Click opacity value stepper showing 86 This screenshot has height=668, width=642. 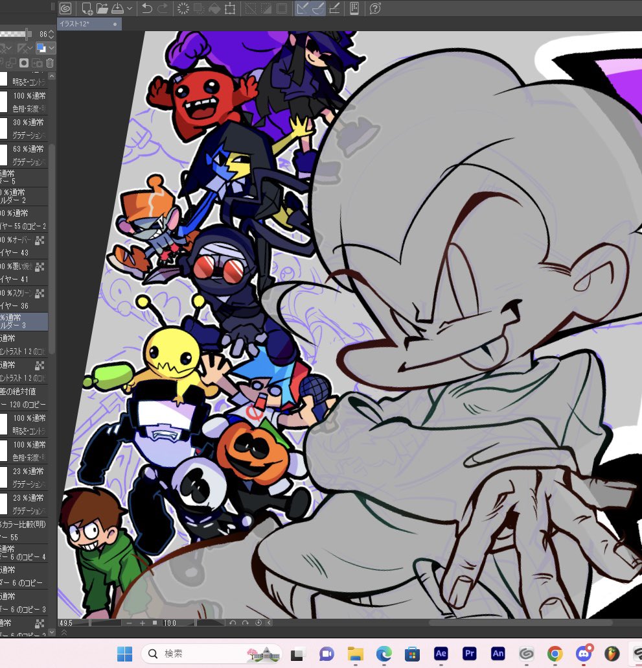(x=51, y=34)
